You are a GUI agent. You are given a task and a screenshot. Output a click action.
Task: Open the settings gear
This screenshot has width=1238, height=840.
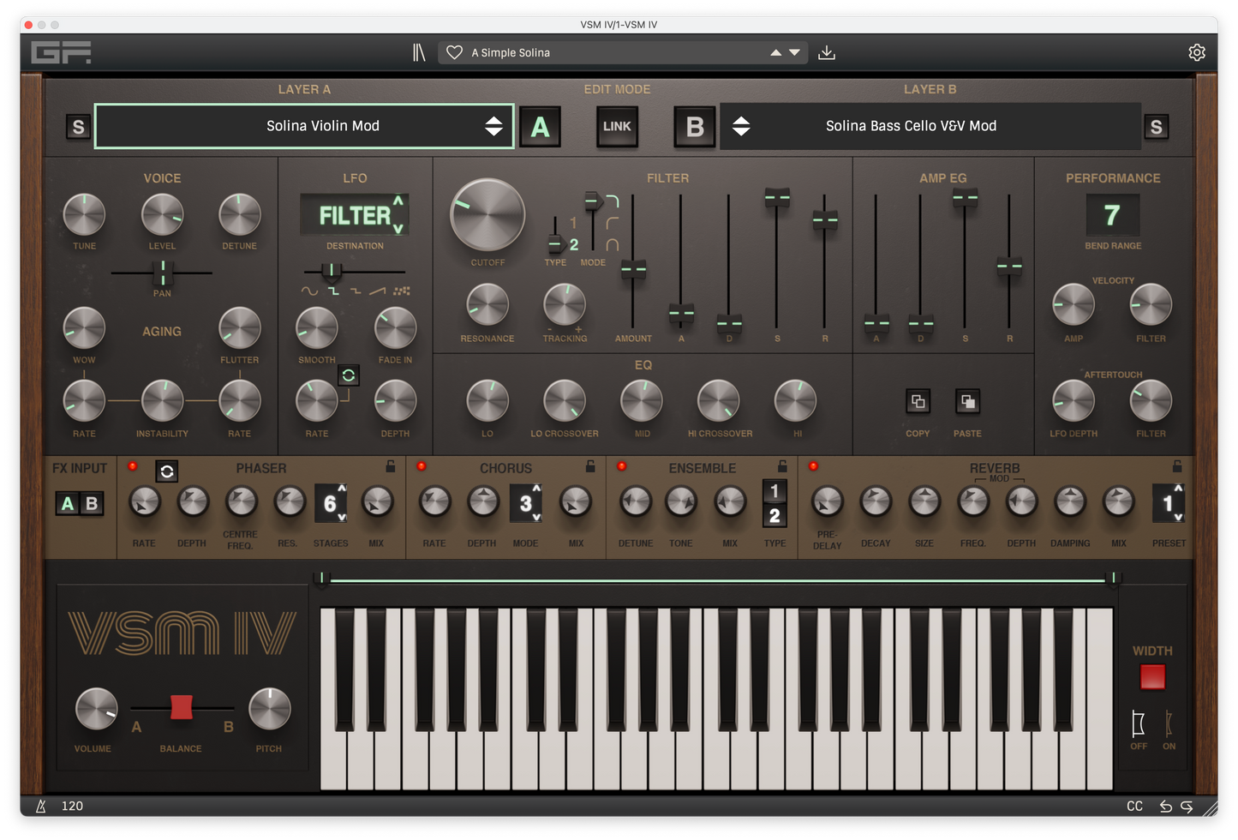tap(1196, 52)
